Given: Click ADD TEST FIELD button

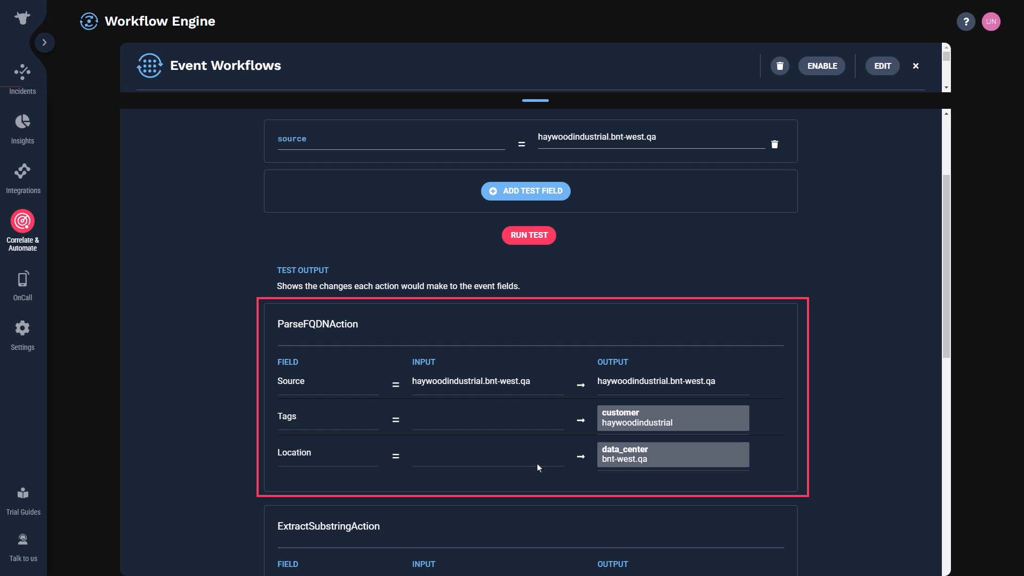Looking at the screenshot, I should [x=525, y=191].
